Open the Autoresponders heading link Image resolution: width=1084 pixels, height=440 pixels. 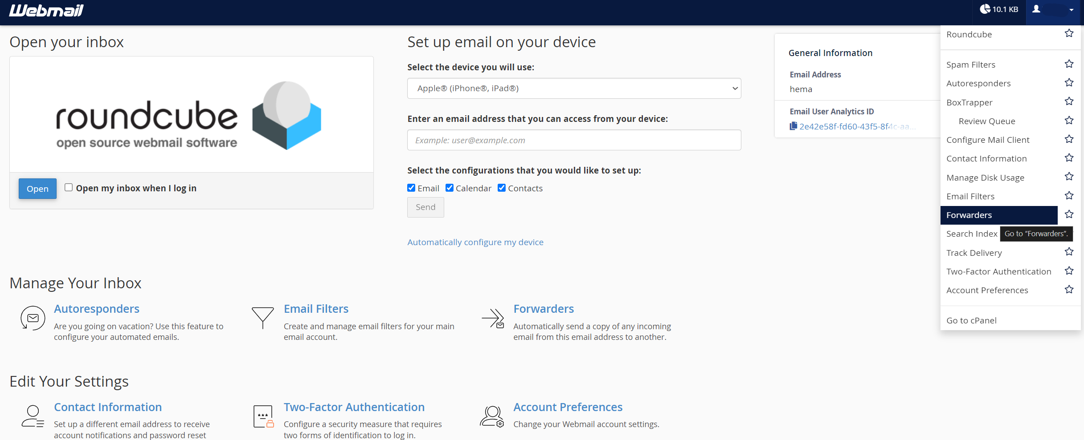(x=97, y=309)
